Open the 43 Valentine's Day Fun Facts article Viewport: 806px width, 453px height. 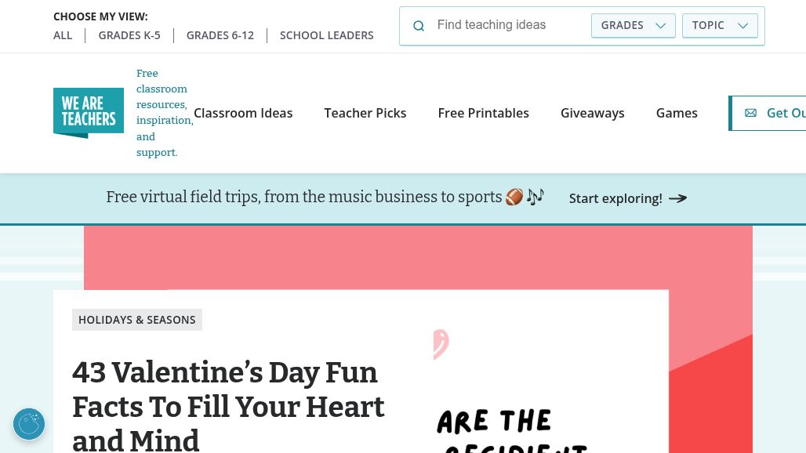click(228, 406)
